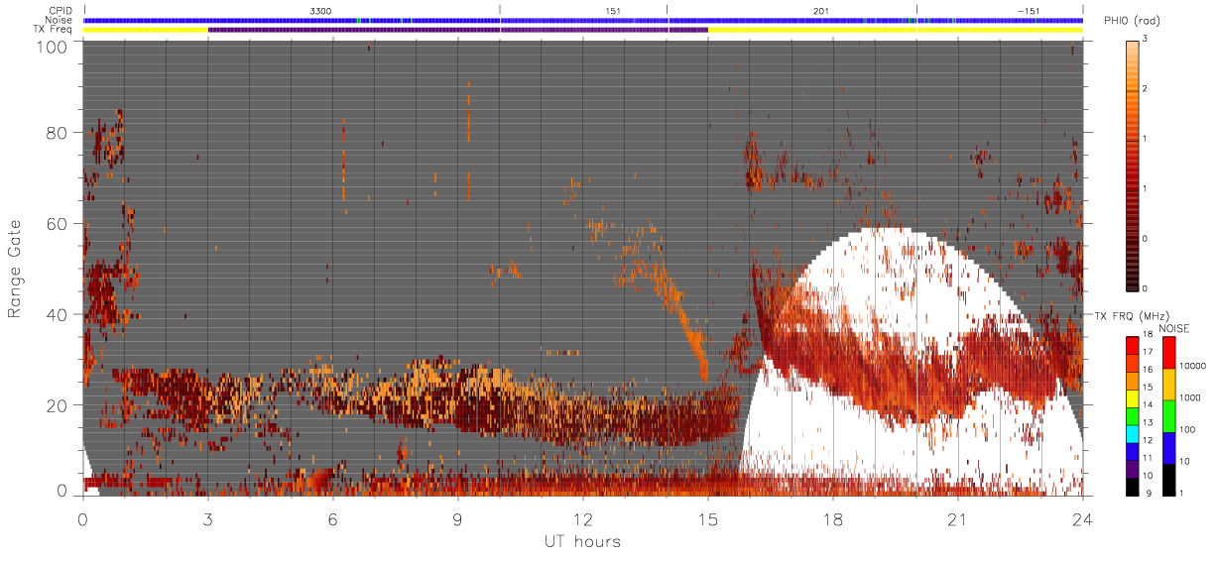Select the green segment of the NOISE colorbar
The width and height of the screenshot is (1218, 562).
pos(1168,417)
